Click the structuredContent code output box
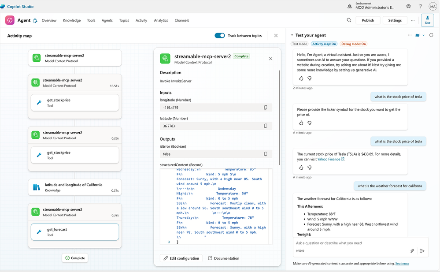This screenshot has height=272, width=440. (216, 206)
